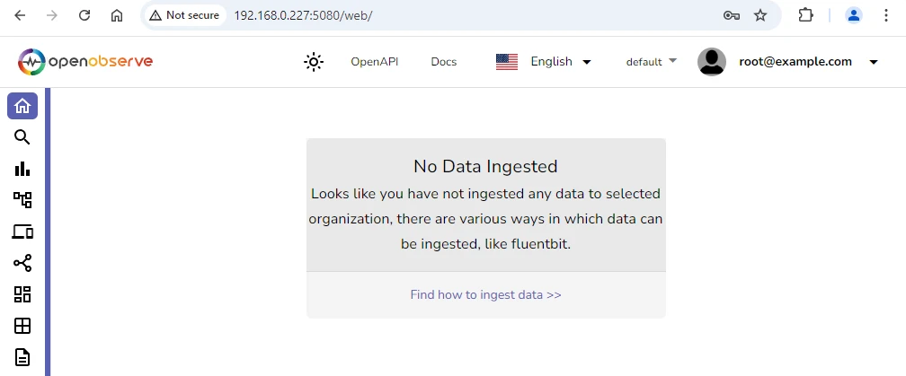Open the Logs search icon in sidebar
This screenshot has height=376, width=906.
[x=22, y=137]
